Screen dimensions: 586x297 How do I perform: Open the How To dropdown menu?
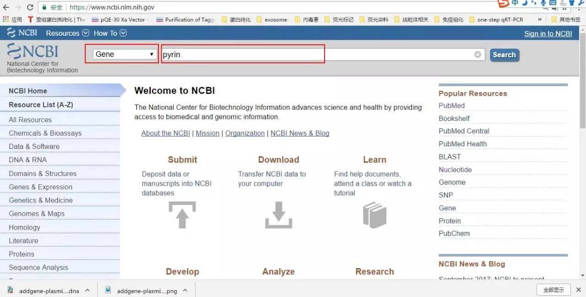tap(110, 33)
